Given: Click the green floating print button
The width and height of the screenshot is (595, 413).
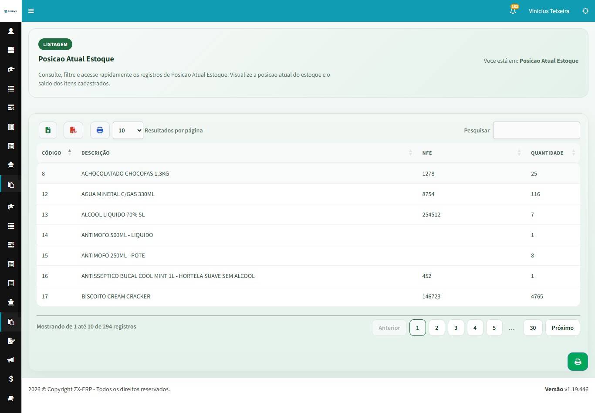Looking at the screenshot, I should coord(578,362).
